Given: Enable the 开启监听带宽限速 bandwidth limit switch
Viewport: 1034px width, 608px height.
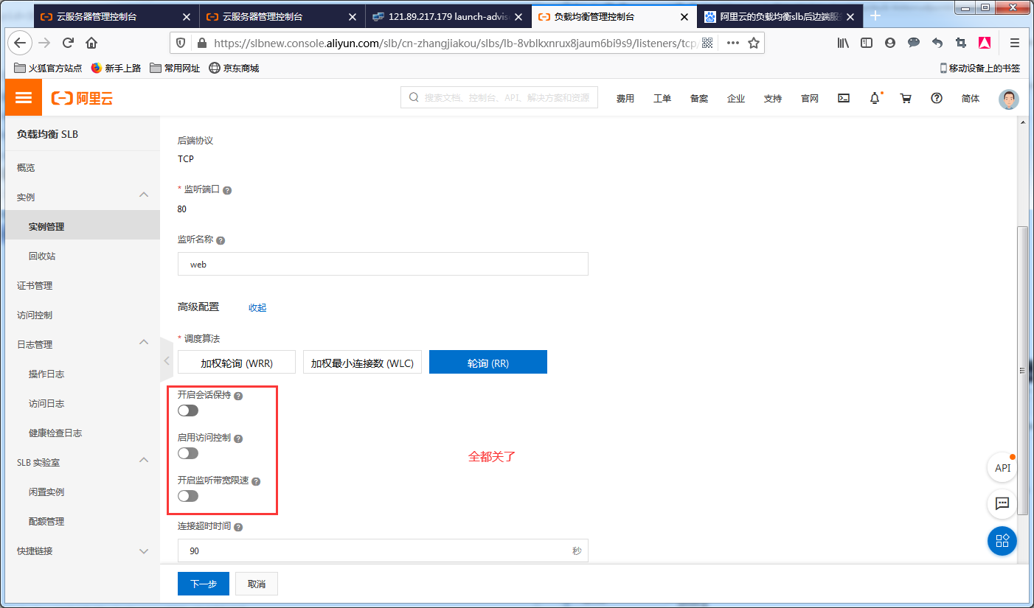Looking at the screenshot, I should click(187, 496).
